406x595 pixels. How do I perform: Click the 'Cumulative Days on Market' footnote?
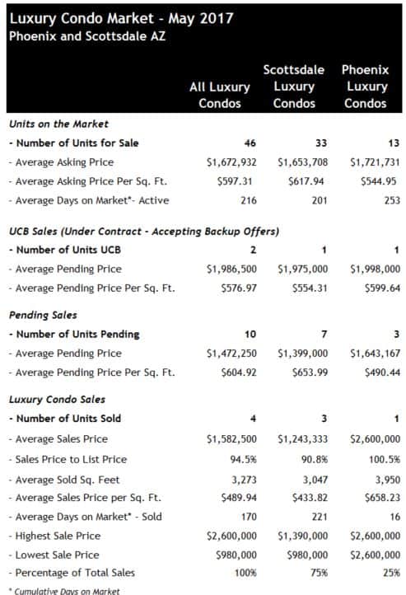(x=64, y=591)
